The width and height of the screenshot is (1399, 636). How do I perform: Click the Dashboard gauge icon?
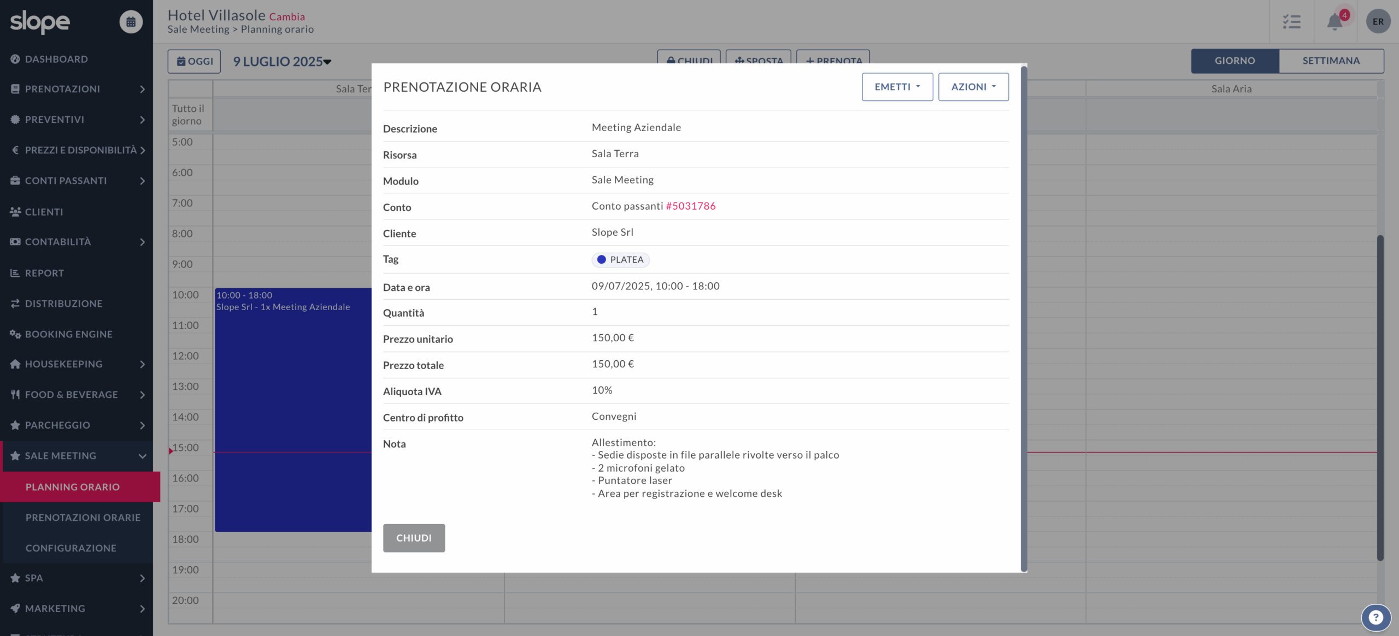point(15,59)
